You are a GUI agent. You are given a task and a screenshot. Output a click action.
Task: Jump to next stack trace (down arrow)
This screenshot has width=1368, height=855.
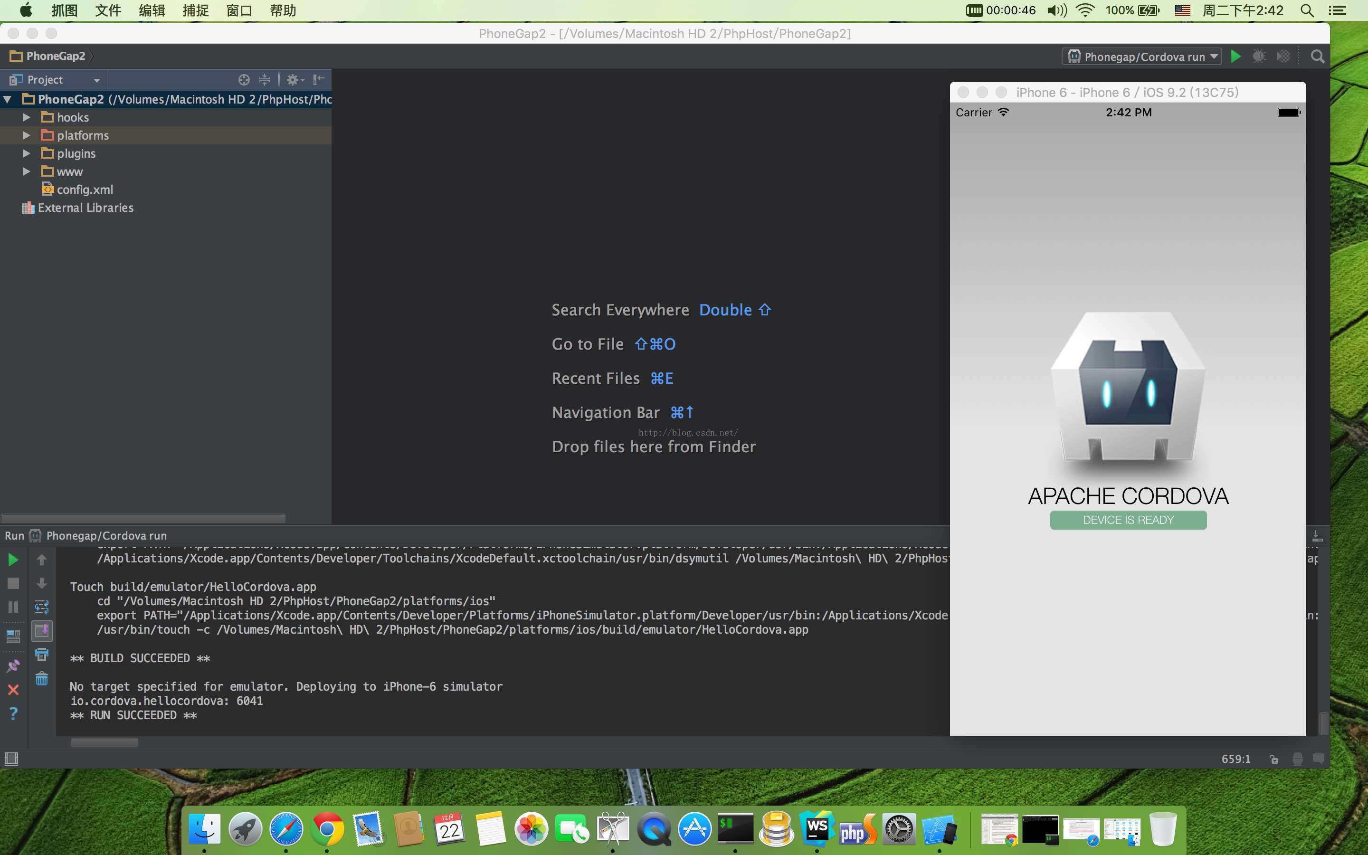[42, 584]
